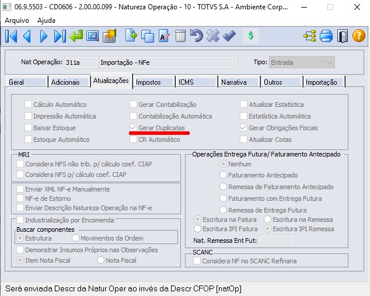
Task: Open the Arquivo menu
Action: [17, 20]
